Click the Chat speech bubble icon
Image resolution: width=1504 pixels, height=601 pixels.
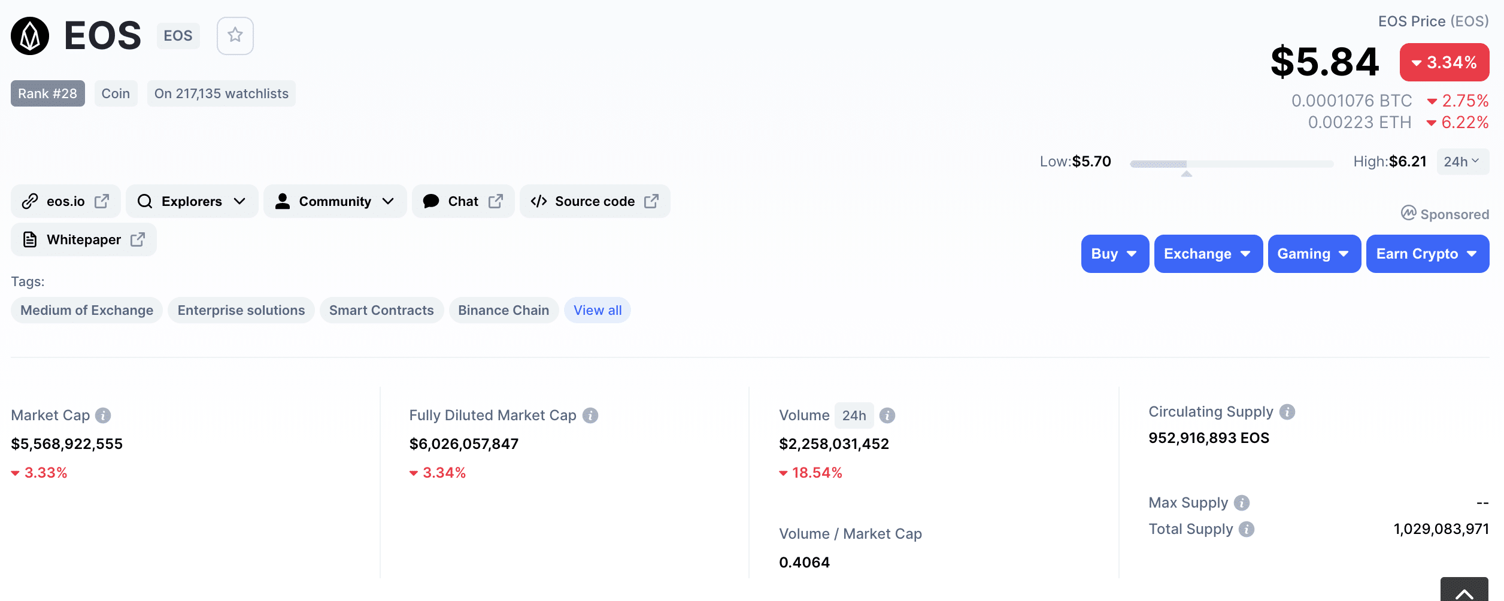pos(431,201)
